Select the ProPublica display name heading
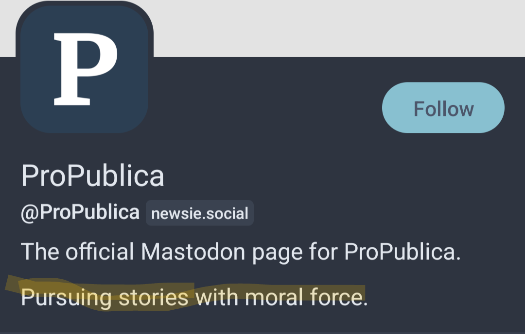Image resolution: width=525 pixels, height=334 pixels. [92, 175]
